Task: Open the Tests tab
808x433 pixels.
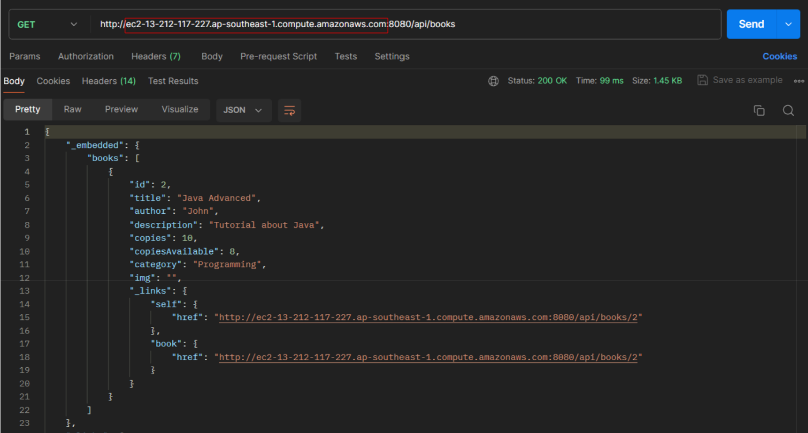Action: pyautogui.click(x=346, y=57)
